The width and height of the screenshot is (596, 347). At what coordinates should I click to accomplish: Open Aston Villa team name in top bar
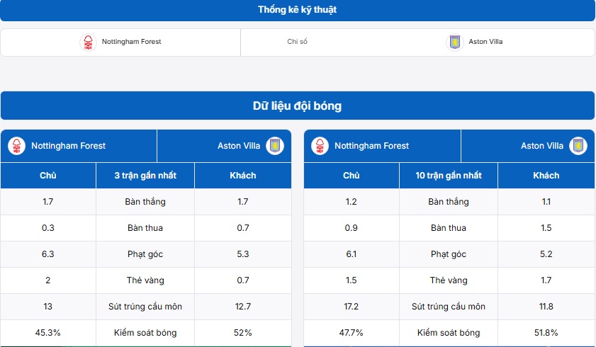485,42
